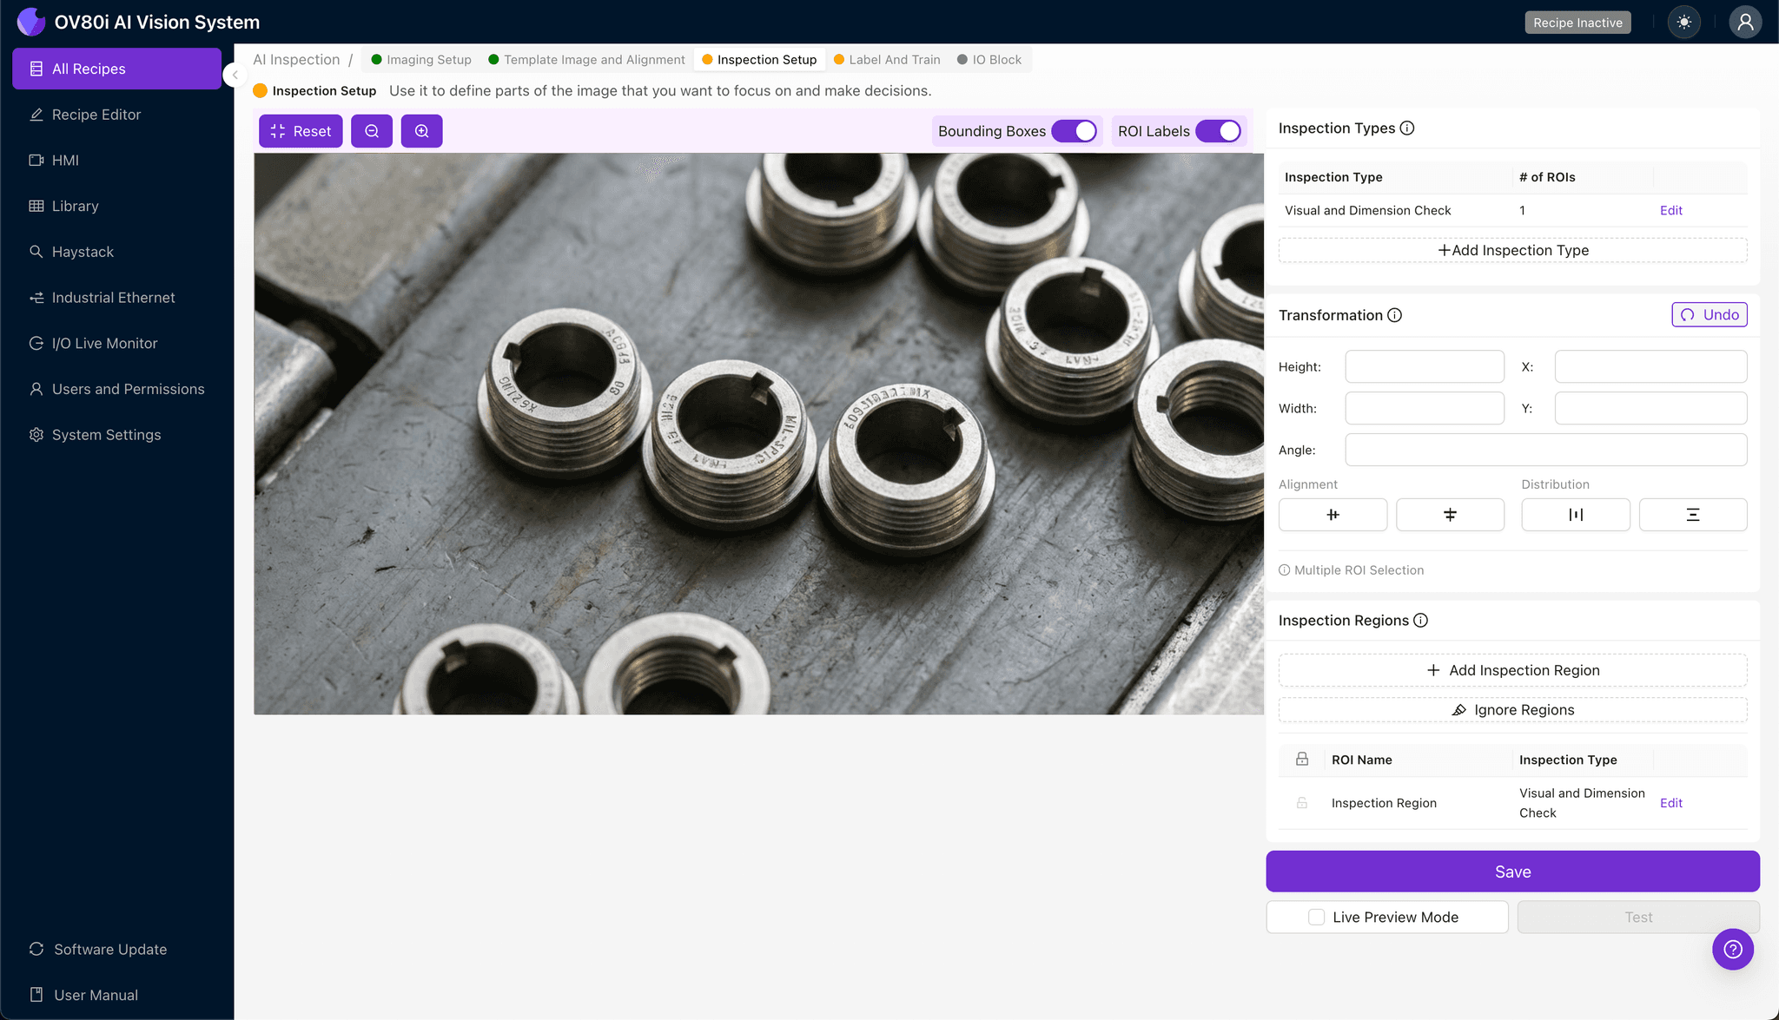This screenshot has height=1020, width=1779.
Task: Toggle the light/dark theme sun icon
Action: pos(1684,23)
